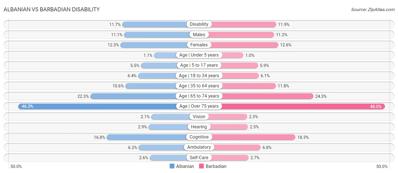
Task: Select the Disability category label
Action: (x=199, y=24)
